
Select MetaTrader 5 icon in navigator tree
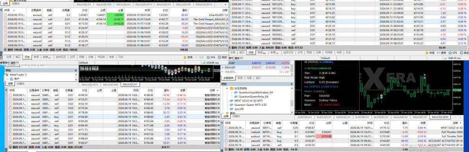[7, 75]
